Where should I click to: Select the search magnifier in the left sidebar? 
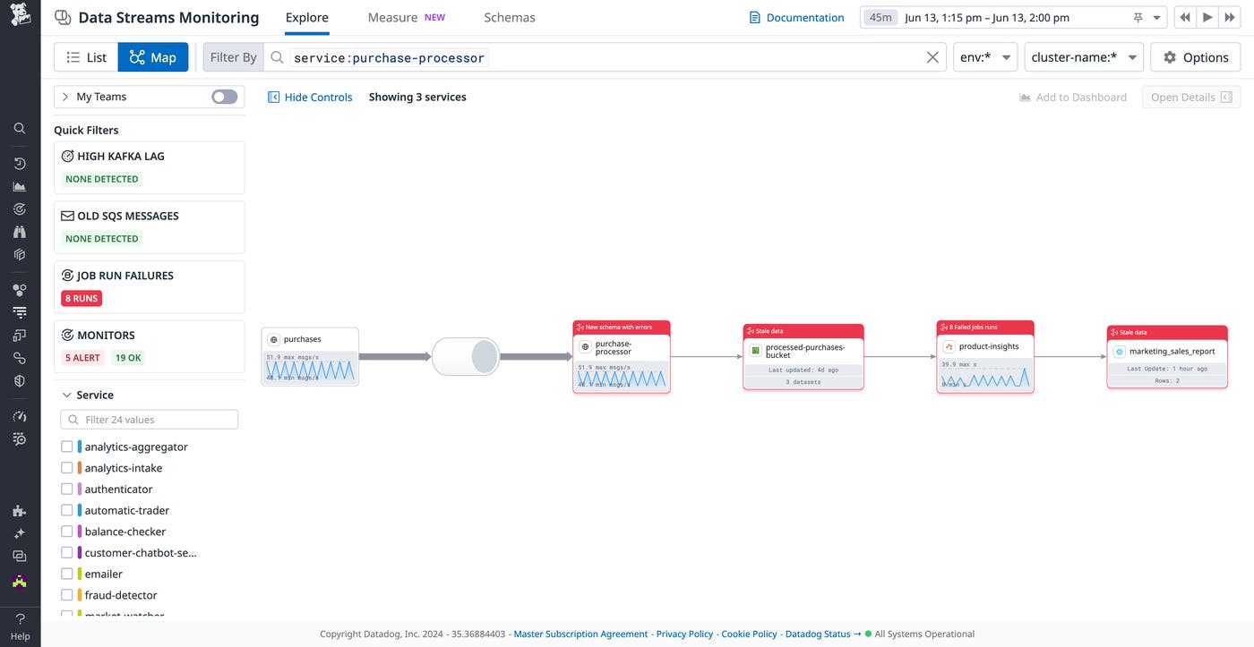20,128
